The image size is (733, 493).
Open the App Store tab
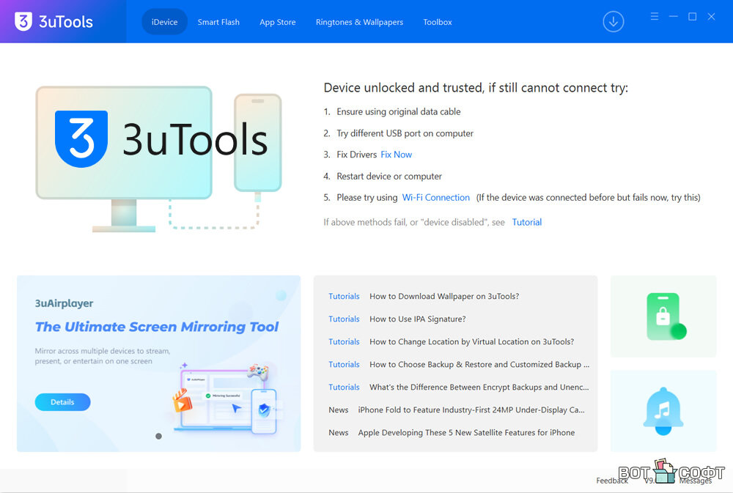coord(278,22)
